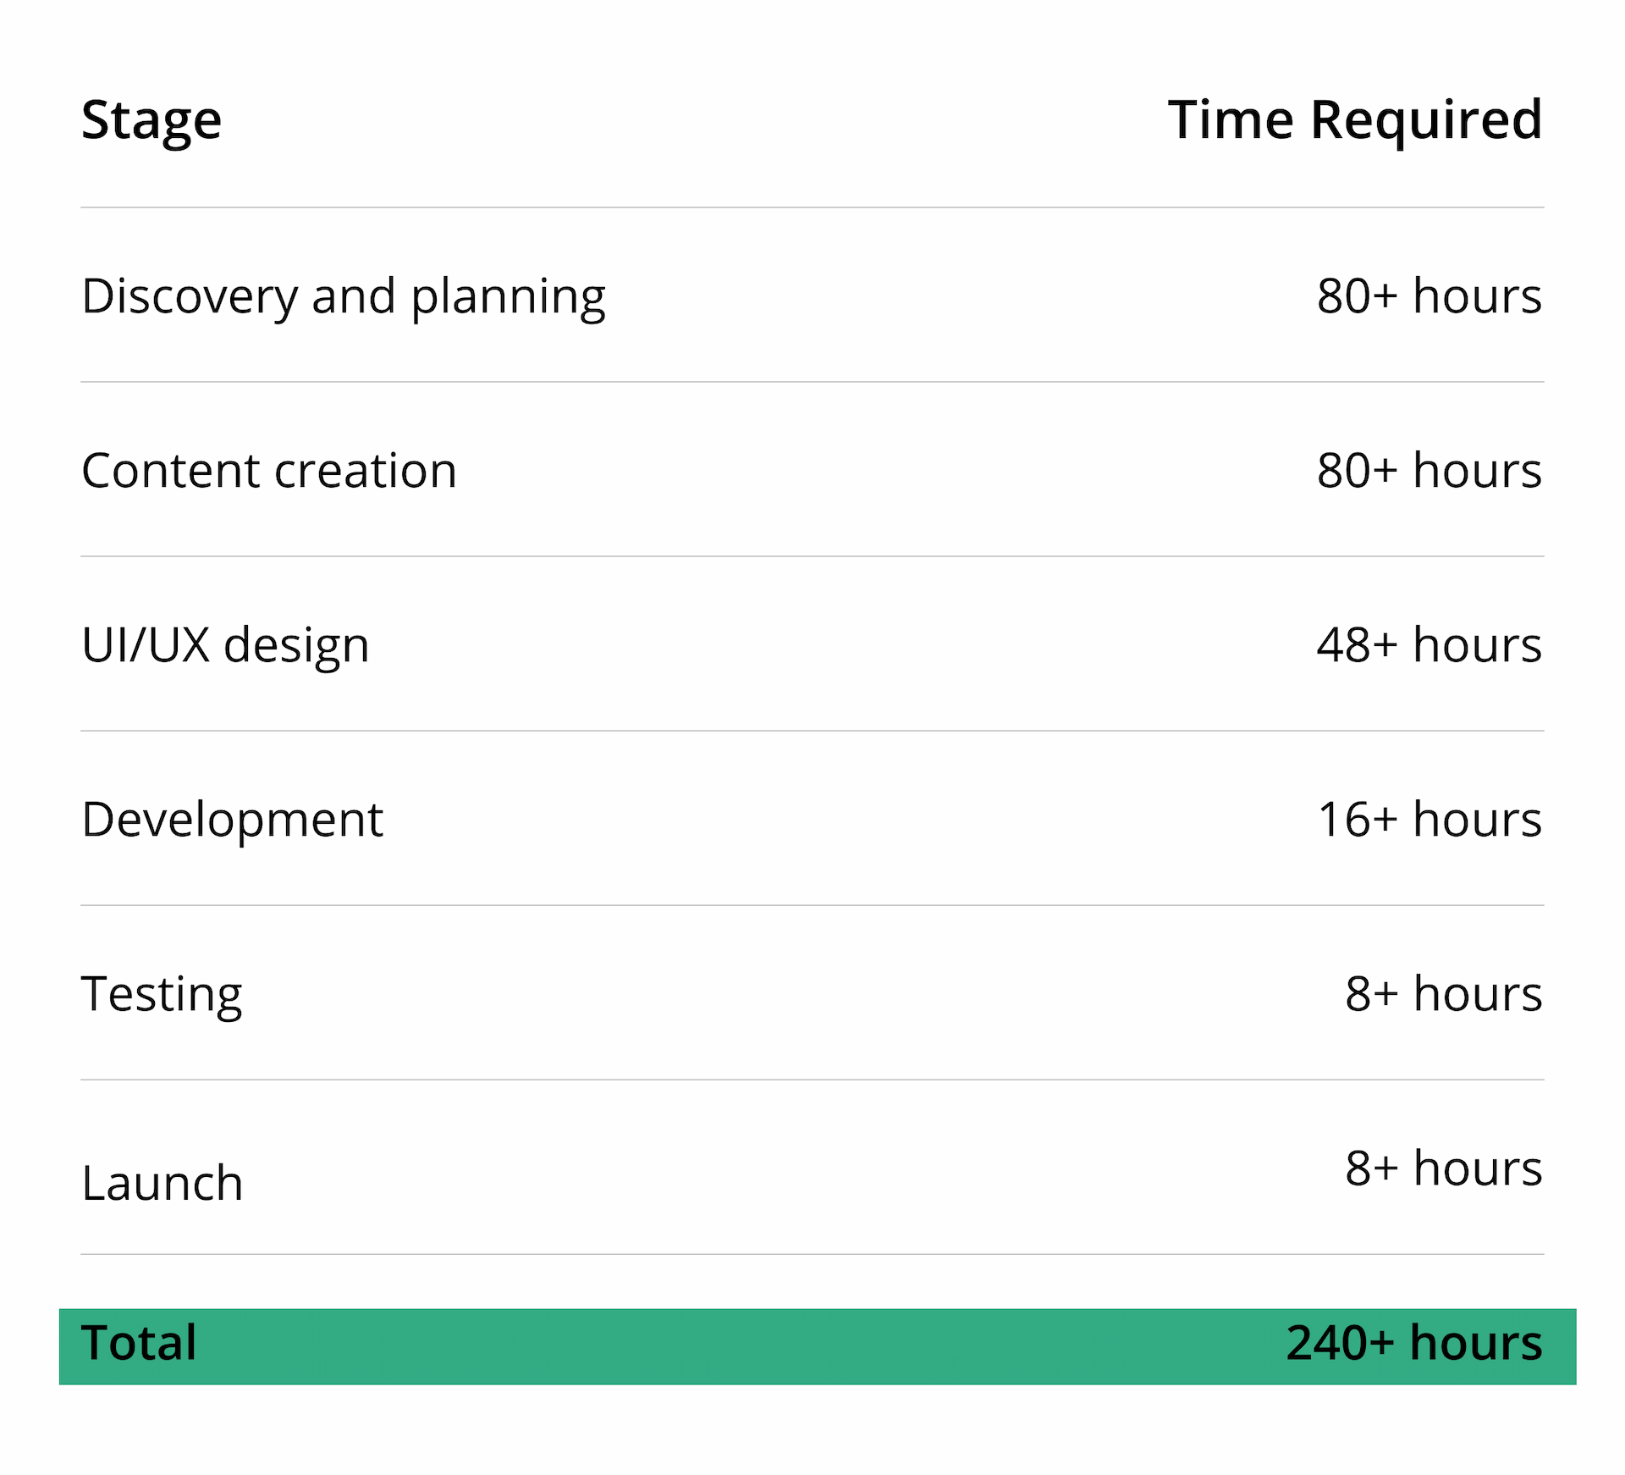Click the Stage column header

coord(151,120)
